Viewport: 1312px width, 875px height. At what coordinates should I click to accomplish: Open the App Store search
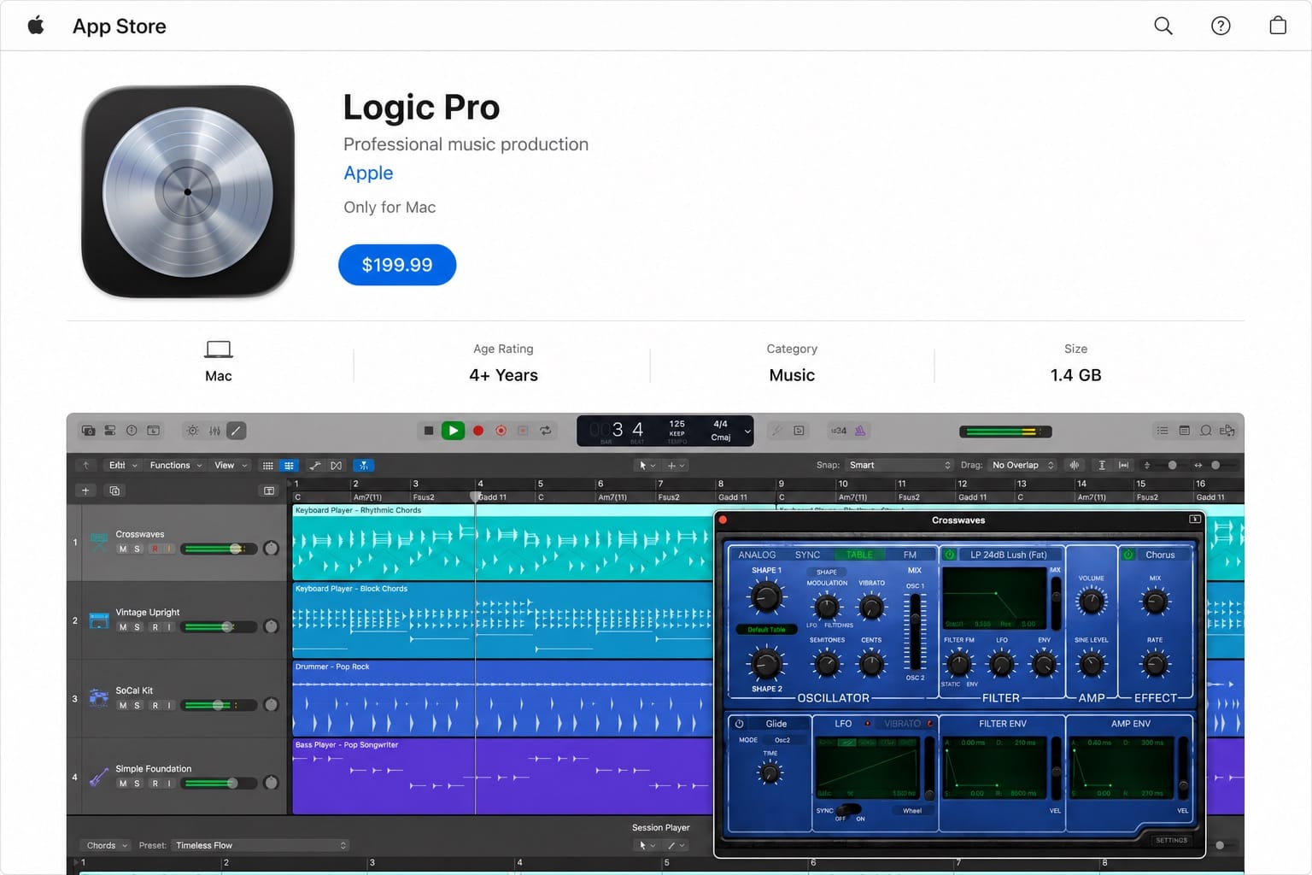pos(1163,26)
